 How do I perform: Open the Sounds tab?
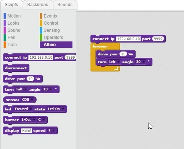coord(65,5)
